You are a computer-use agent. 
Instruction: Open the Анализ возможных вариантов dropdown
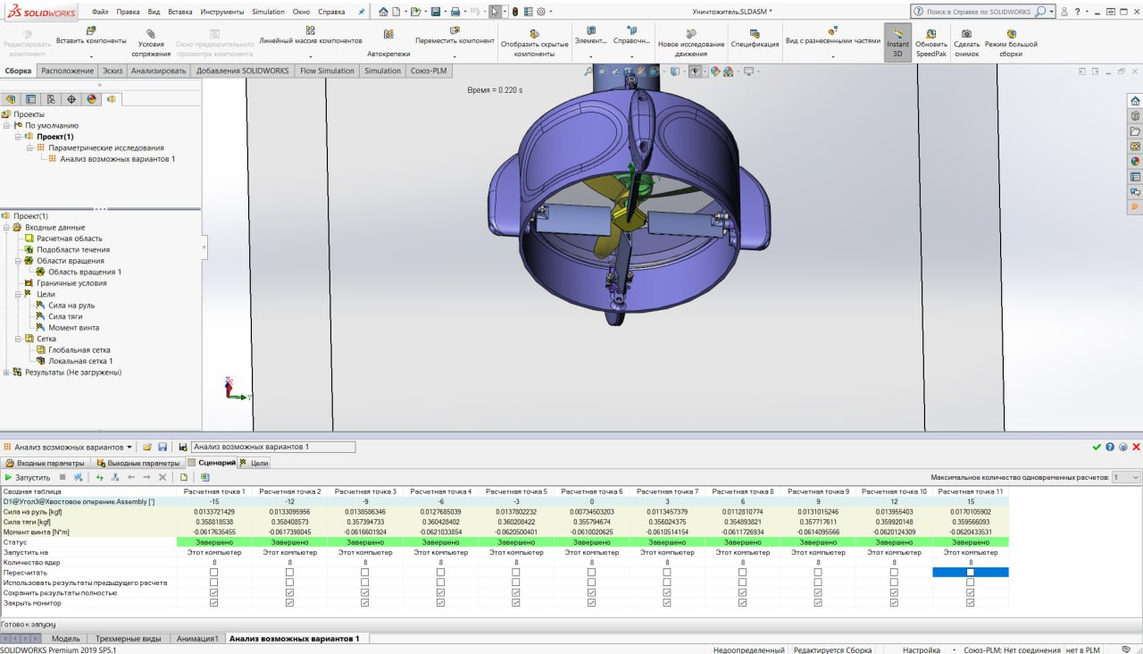pyautogui.click(x=130, y=447)
